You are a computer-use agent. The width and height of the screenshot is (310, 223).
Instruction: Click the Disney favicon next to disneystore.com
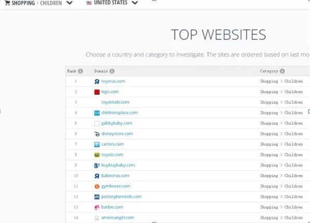coord(97,134)
